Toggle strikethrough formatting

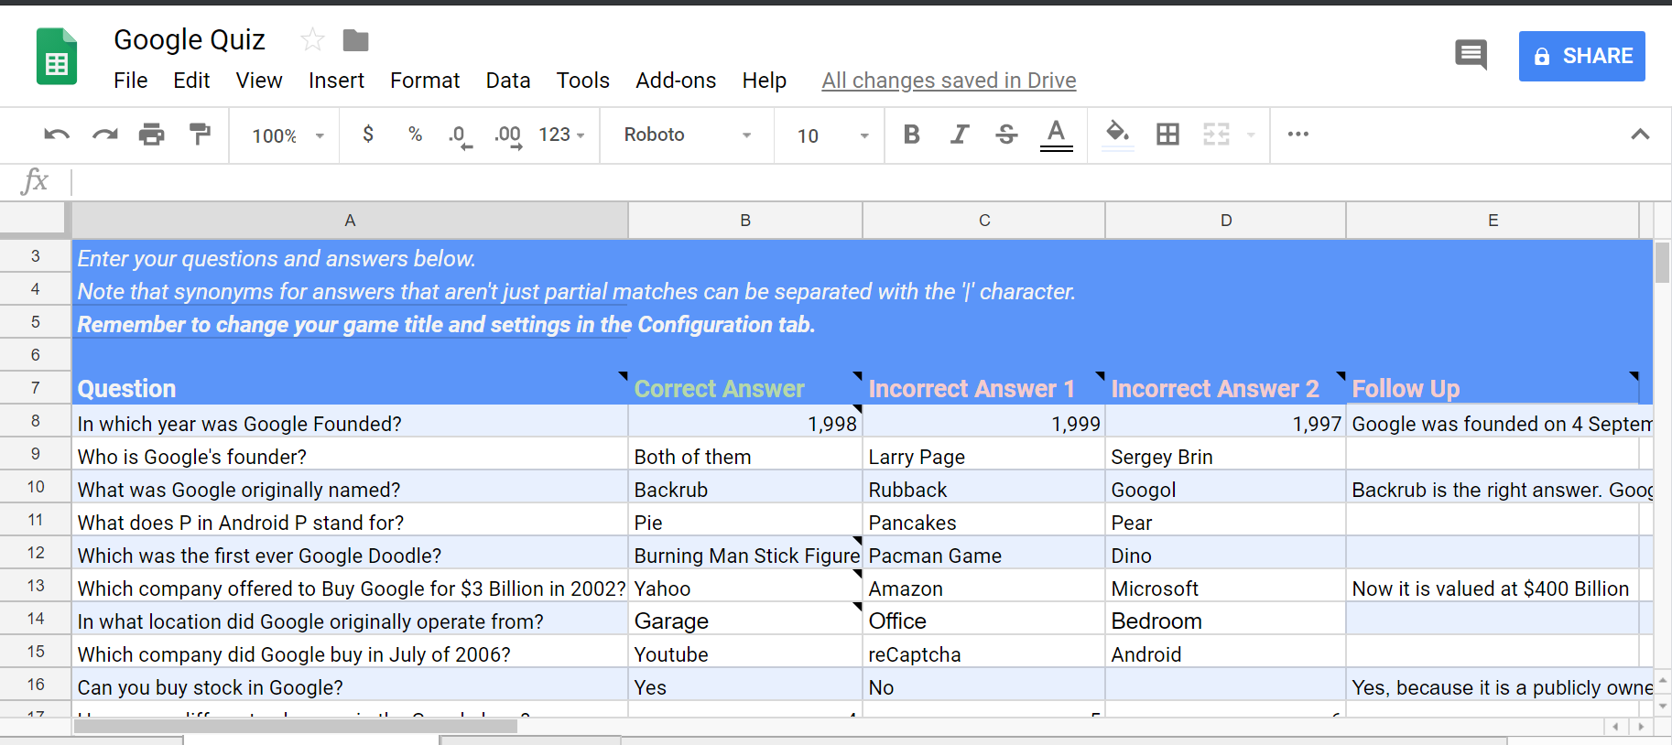tap(1006, 135)
